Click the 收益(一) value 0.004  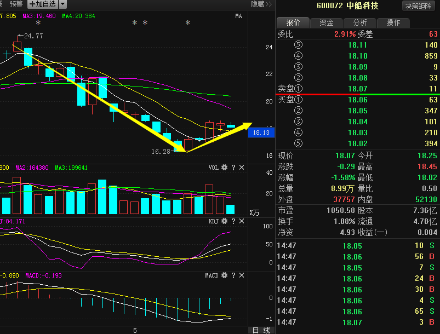tap(427, 232)
